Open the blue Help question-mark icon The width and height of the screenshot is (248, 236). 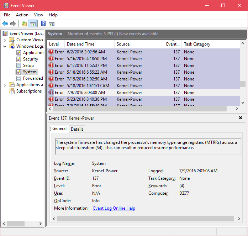pyautogui.click(x=43, y=24)
